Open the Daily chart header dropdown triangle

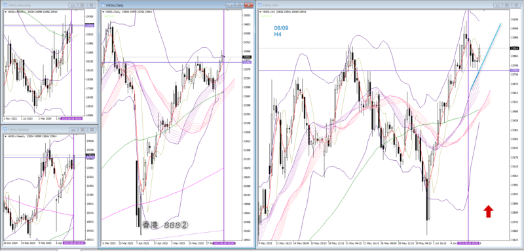[x=103, y=12]
